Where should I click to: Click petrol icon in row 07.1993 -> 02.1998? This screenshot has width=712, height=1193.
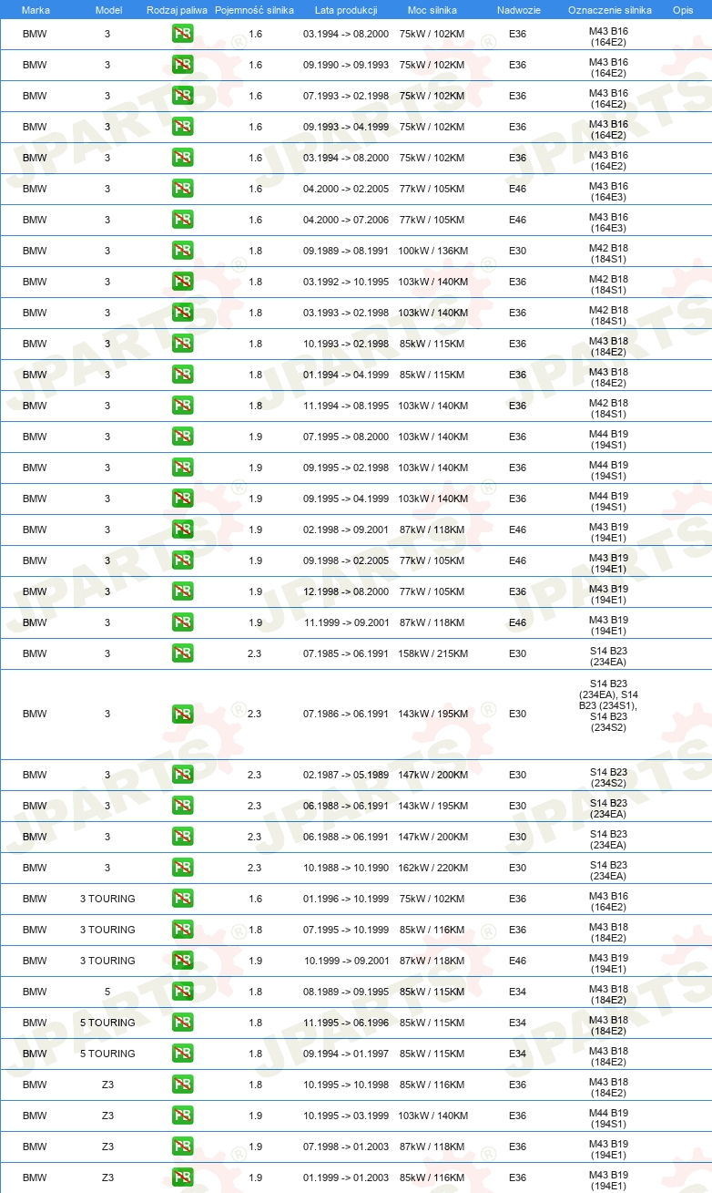pyautogui.click(x=182, y=96)
